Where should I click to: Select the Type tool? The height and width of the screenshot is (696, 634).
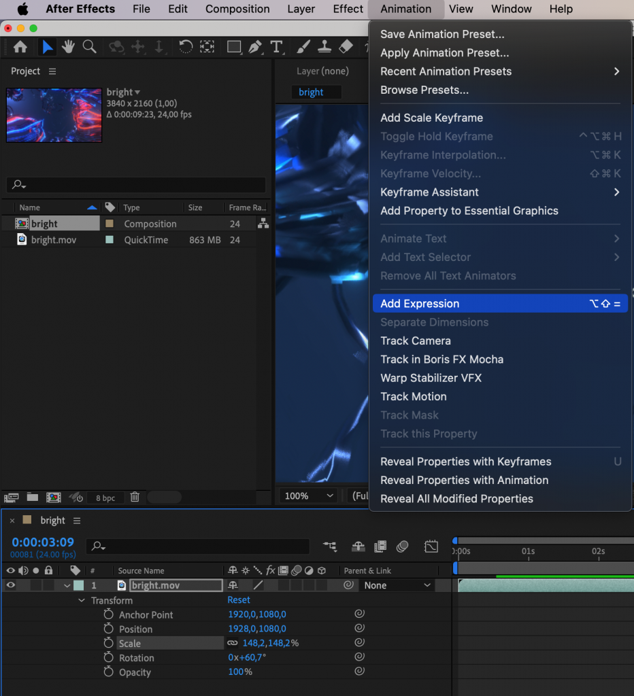(276, 47)
